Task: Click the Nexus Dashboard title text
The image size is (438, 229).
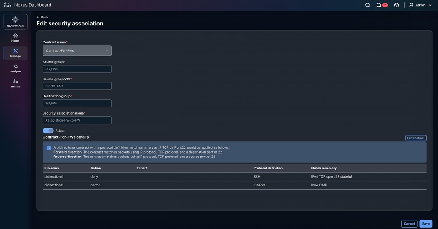Action: 33,5
